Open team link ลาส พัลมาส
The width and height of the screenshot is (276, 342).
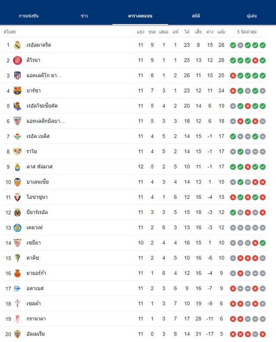tap(40, 166)
